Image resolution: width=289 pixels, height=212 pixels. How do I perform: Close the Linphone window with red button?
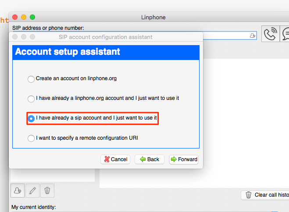tap(15, 17)
